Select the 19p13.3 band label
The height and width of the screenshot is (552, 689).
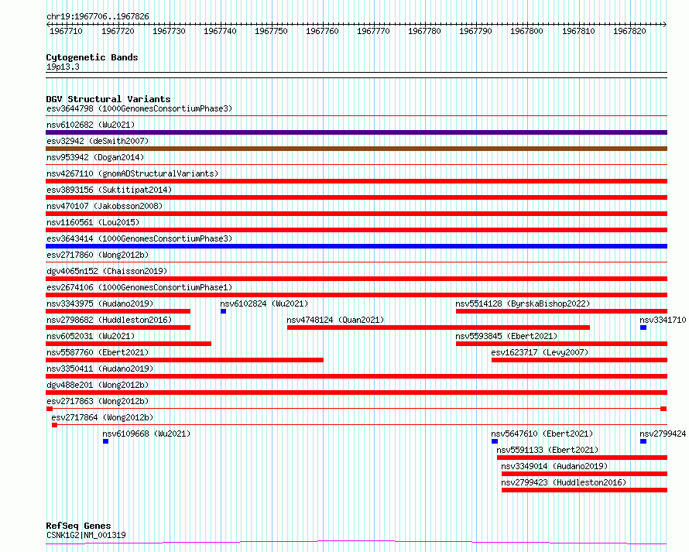coord(63,67)
